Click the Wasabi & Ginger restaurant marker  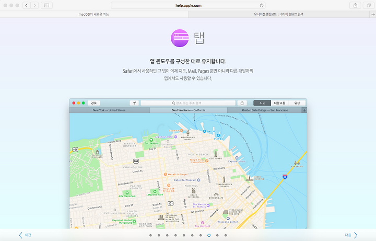click(165, 174)
